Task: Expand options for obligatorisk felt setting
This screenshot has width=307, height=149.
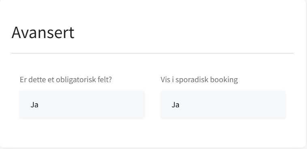Action: [x=82, y=104]
